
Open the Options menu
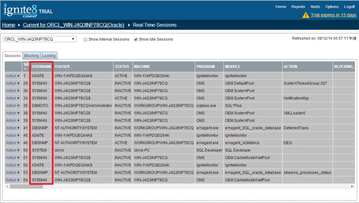332,6
